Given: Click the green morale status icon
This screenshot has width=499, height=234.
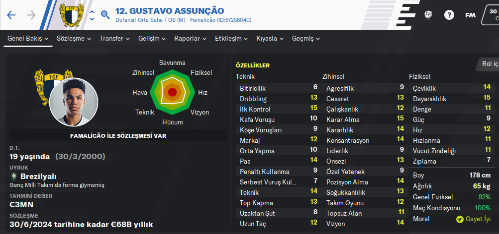Looking at the screenshot, I should (x=460, y=219).
